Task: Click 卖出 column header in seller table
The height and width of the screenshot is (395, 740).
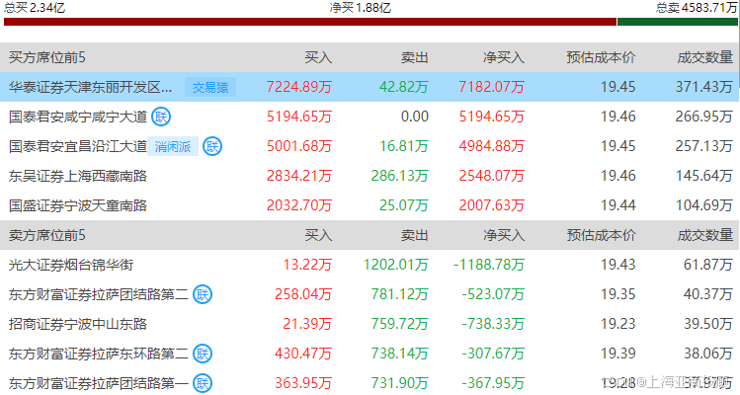Action: (414, 235)
